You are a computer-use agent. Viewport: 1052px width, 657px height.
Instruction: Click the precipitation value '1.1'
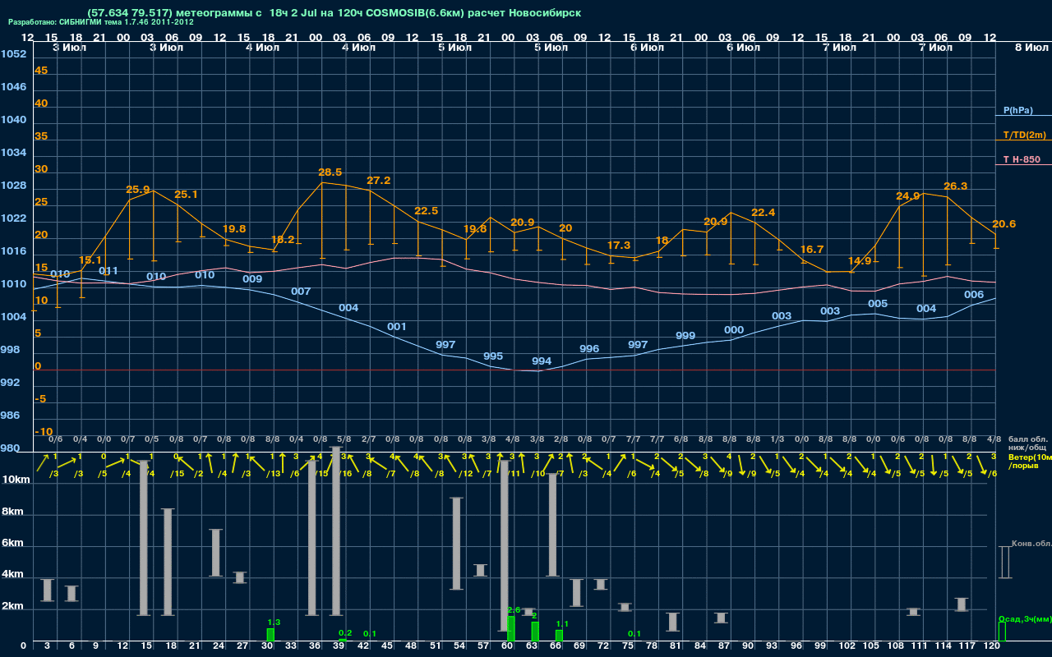(562, 624)
